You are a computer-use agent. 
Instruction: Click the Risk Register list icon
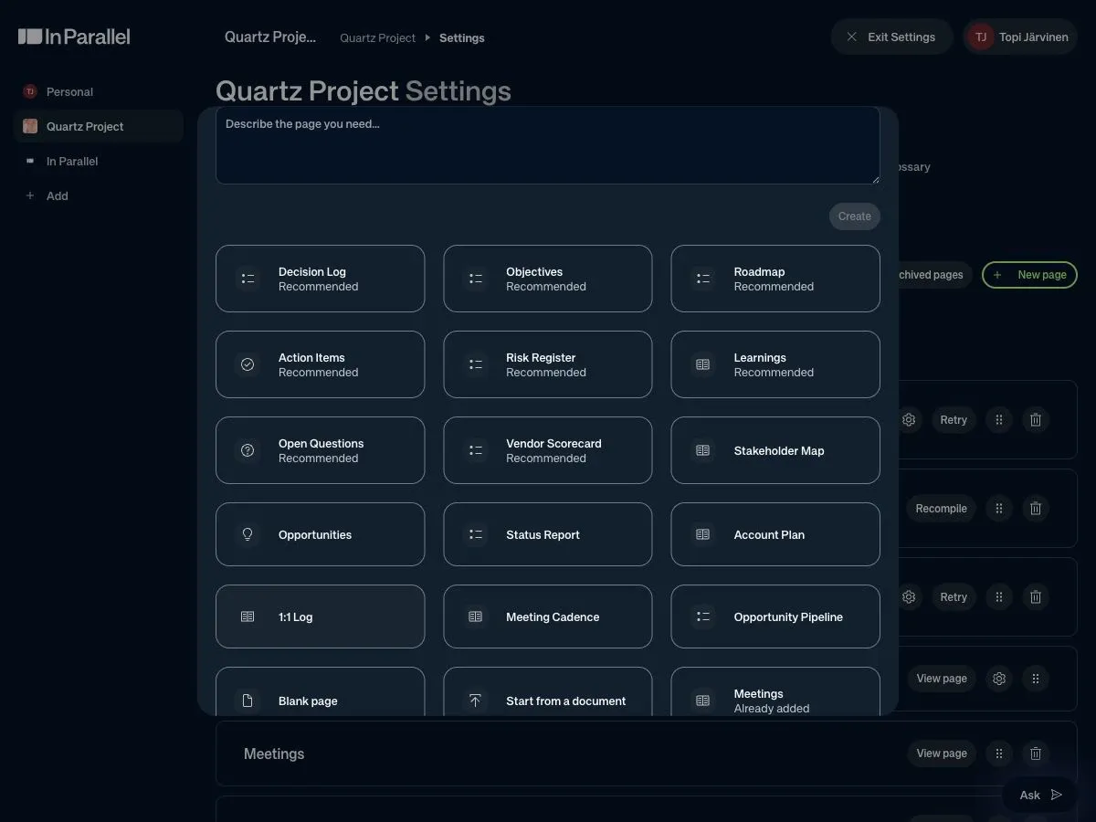(x=475, y=364)
